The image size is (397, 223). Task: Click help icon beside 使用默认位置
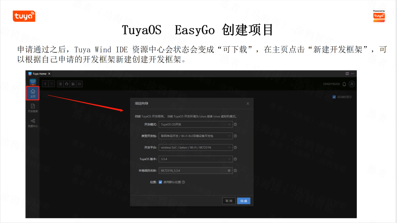(183, 182)
